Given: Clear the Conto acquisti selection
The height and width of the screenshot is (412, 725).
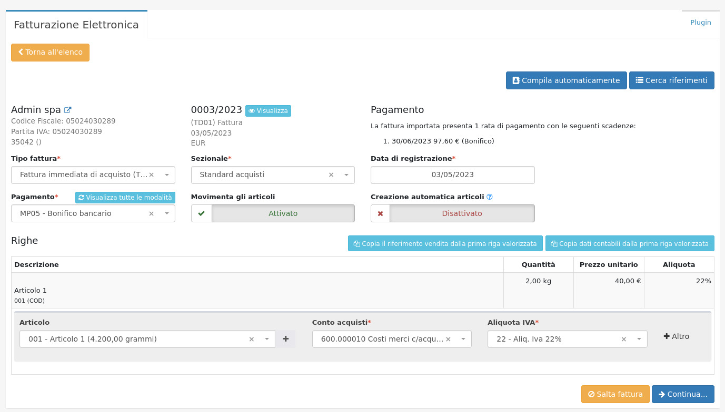Looking at the screenshot, I should point(449,339).
